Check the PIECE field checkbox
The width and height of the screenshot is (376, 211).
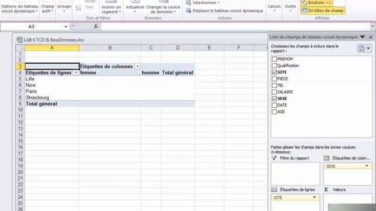274,79
